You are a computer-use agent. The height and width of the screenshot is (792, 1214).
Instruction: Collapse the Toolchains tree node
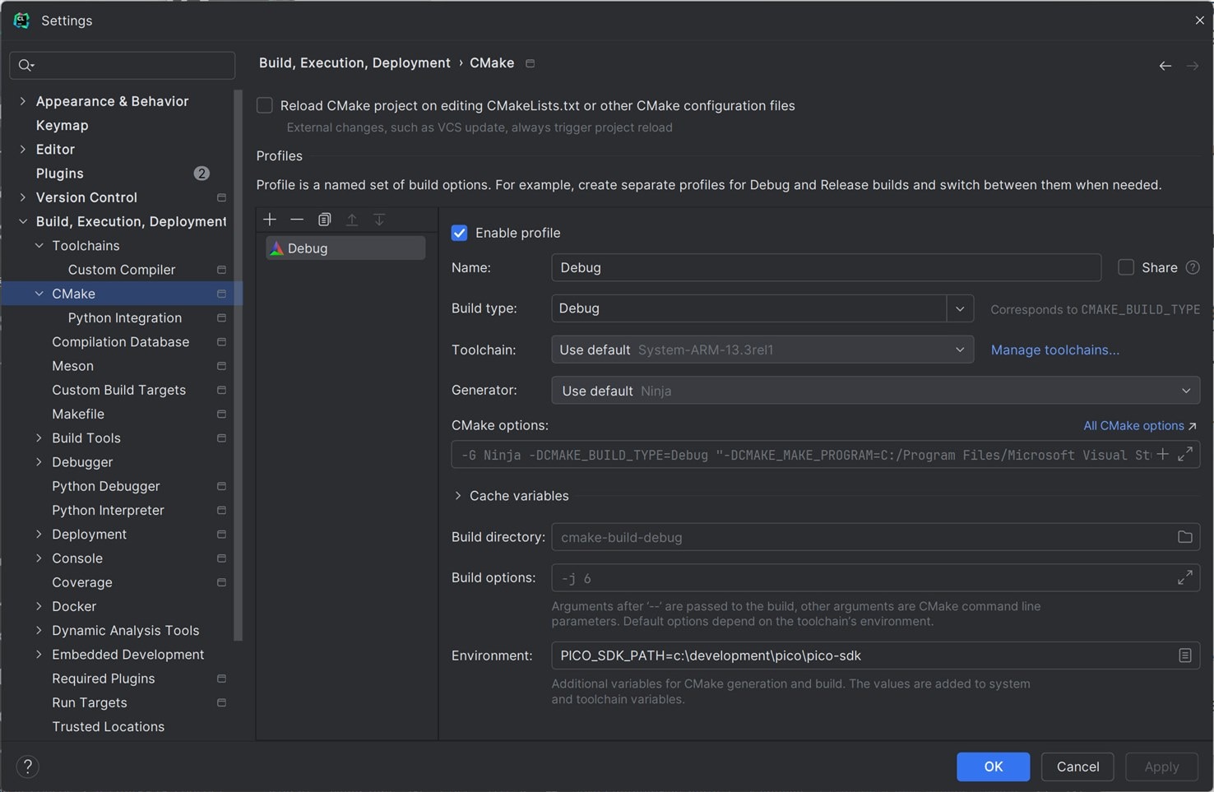click(39, 245)
